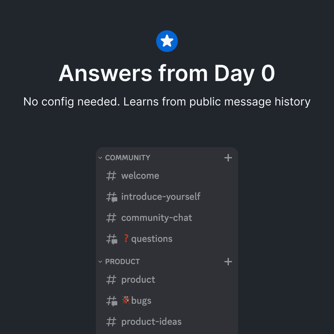Viewport: 334px width, 334px height.
Task: Open the welcome channel
Action: 140,176
